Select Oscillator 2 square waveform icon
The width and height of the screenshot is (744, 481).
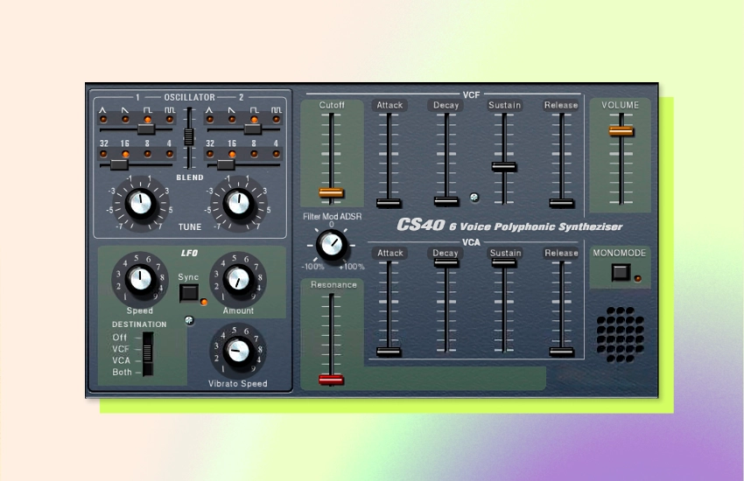coord(255,110)
